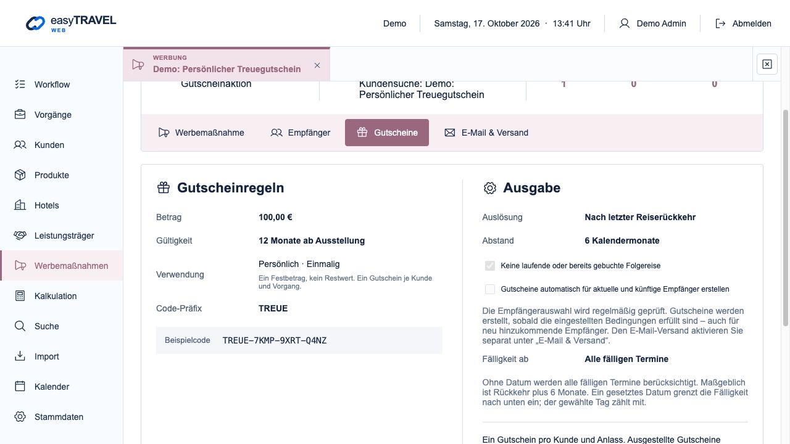The image size is (790, 444).
Task: Close the Persönlicher Treuegutschein tab
Action: click(x=317, y=65)
